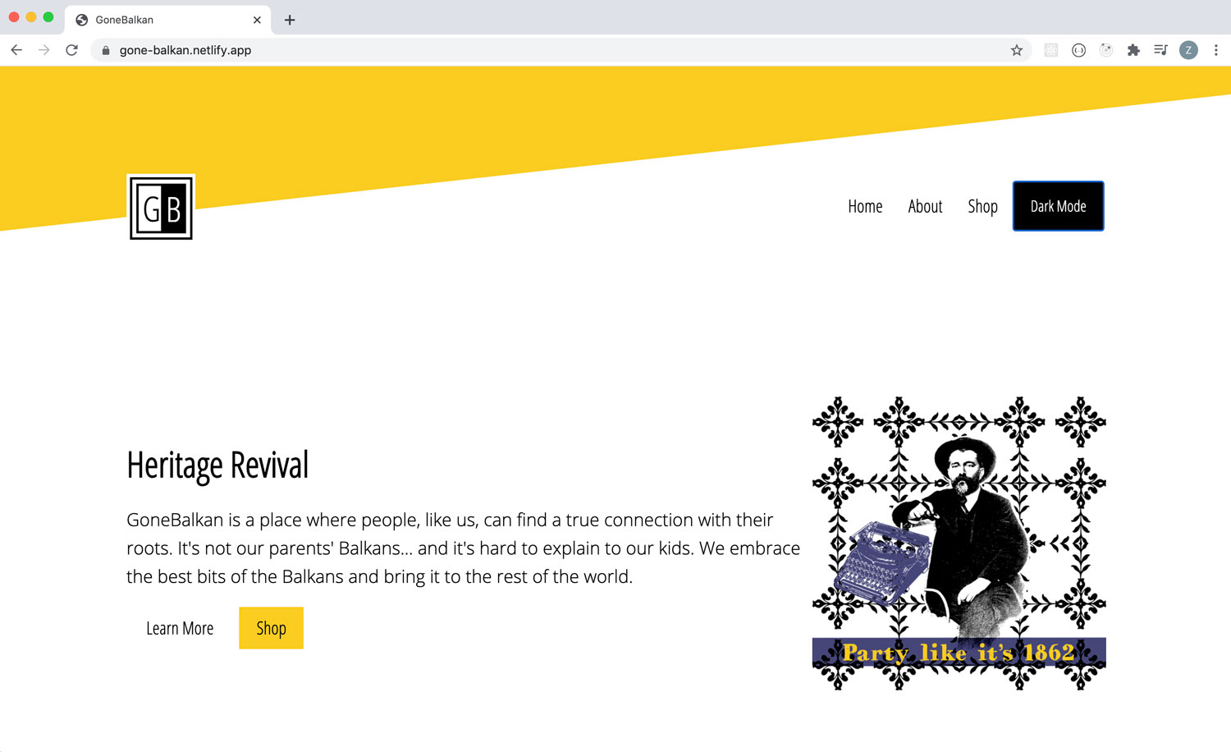The image size is (1231, 752).
Task: Toggle Dark Mode
Action: click(1058, 206)
